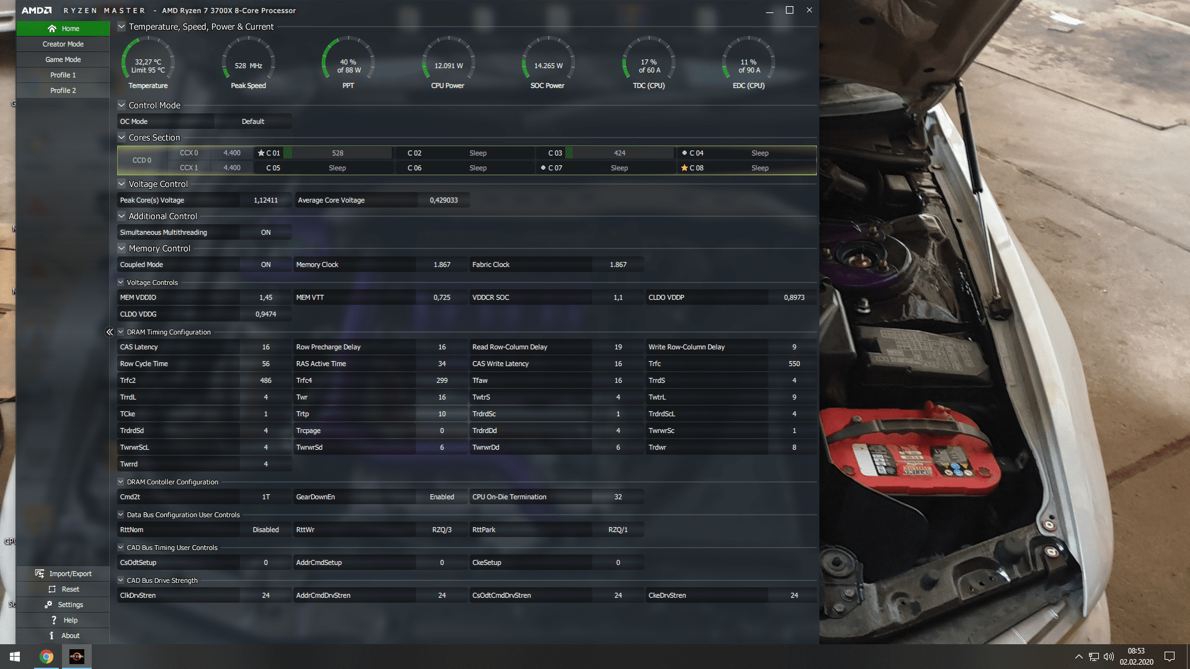Switch to Creator Mode

(63, 44)
